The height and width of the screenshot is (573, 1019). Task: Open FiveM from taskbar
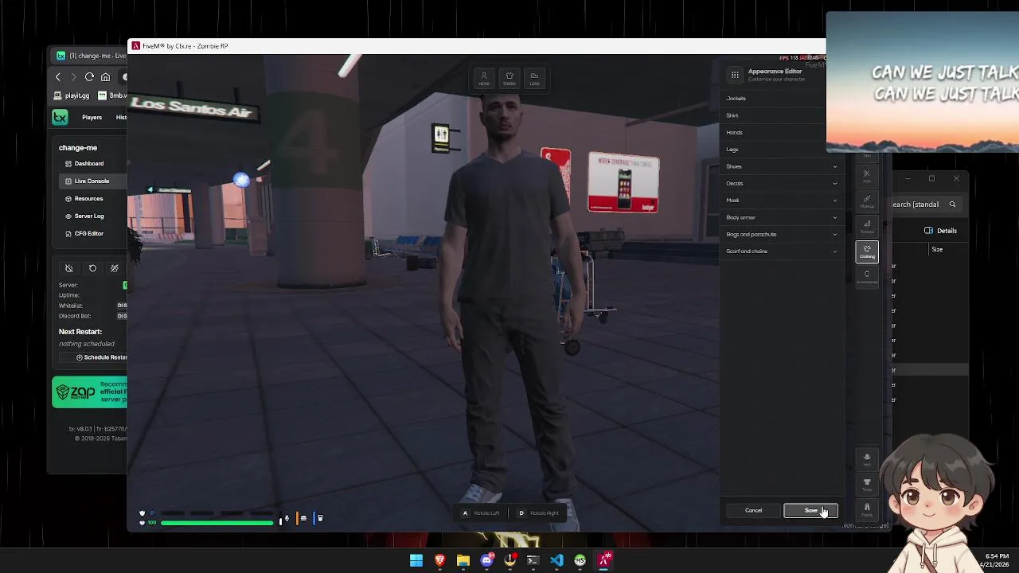pos(603,560)
